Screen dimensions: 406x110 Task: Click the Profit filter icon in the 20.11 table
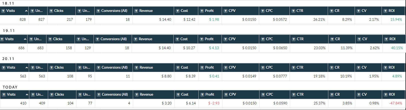click(202, 68)
